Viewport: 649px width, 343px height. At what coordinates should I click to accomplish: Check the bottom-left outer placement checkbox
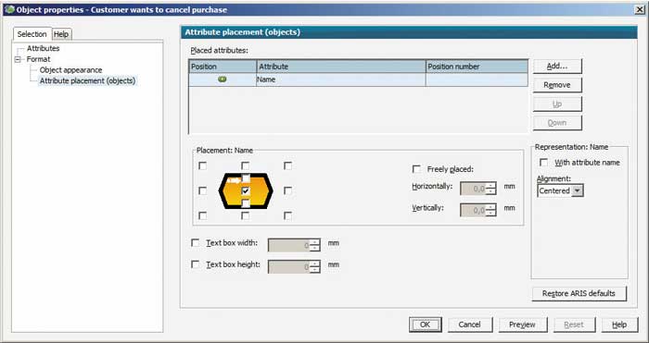click(x=202, y=215)
